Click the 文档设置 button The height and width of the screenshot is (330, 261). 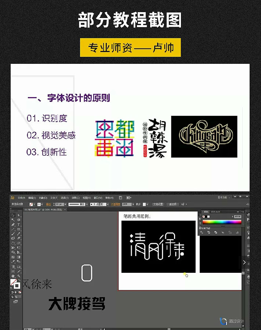158,204
